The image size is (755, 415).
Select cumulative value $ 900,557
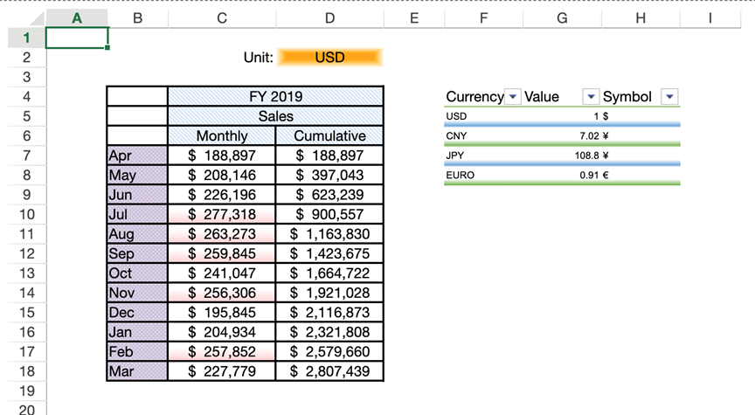tap(329, 214)
